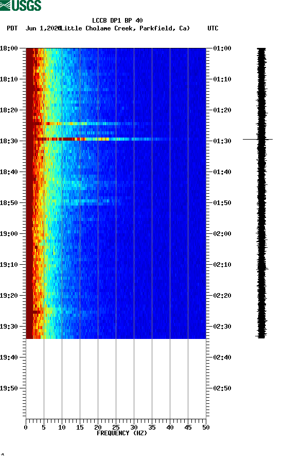Click the 02:50 UTC time label
Screen dimensions: 284x460
point(222,388)
